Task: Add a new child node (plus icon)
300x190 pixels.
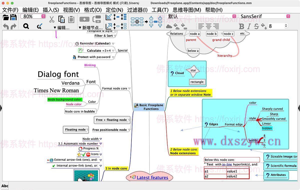Action: (84, 19)
